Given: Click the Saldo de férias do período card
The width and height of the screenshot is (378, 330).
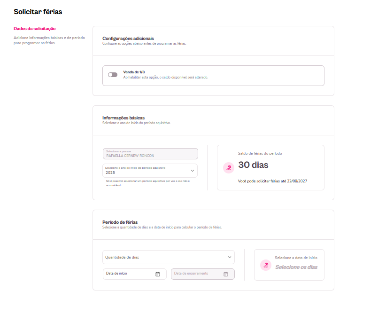Looking at the screenshot, I should (x=270, y=167).
